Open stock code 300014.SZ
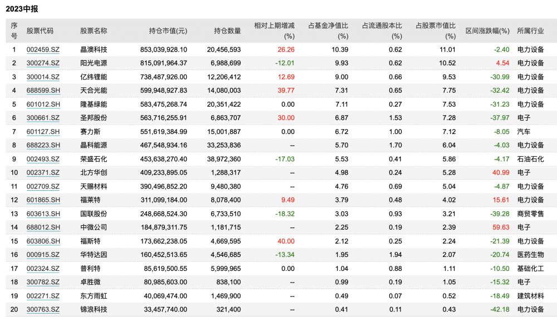Image resolution: width=557 pixels, height=317 pixels. pyautogui.click(x=43, y=77)
